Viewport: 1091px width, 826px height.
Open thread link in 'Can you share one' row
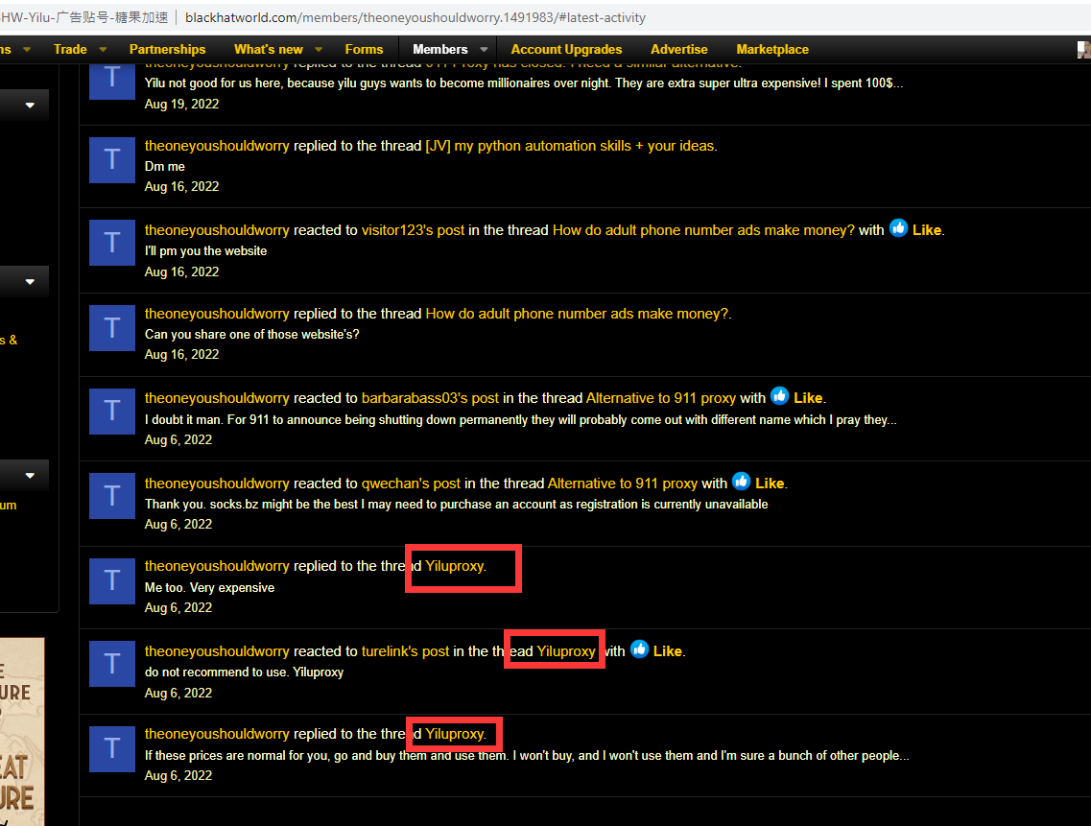(x=577, y=313)
